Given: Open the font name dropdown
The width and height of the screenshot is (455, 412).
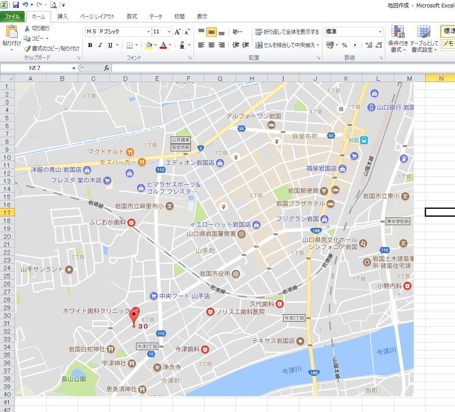Looking at the screenshot, I should 148,32.
